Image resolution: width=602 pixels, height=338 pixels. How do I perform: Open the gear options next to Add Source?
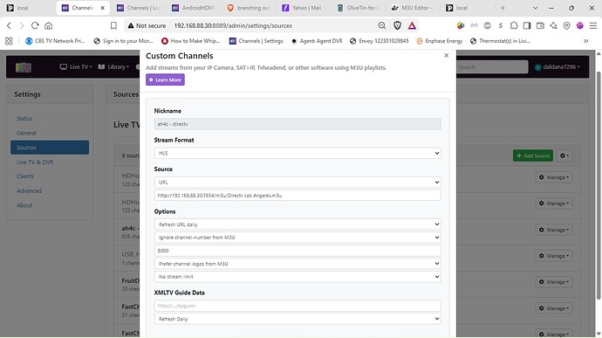564,155
